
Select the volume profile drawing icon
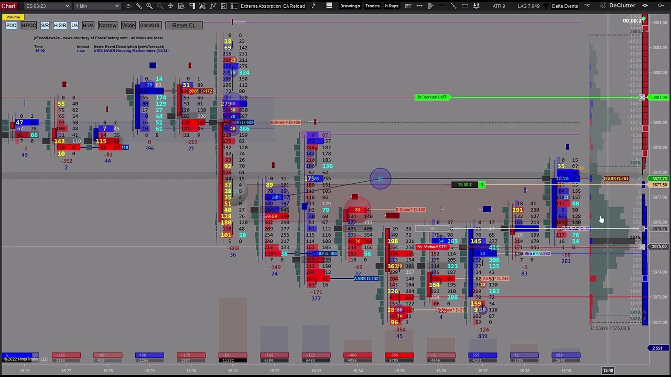(x=431, y=6)
